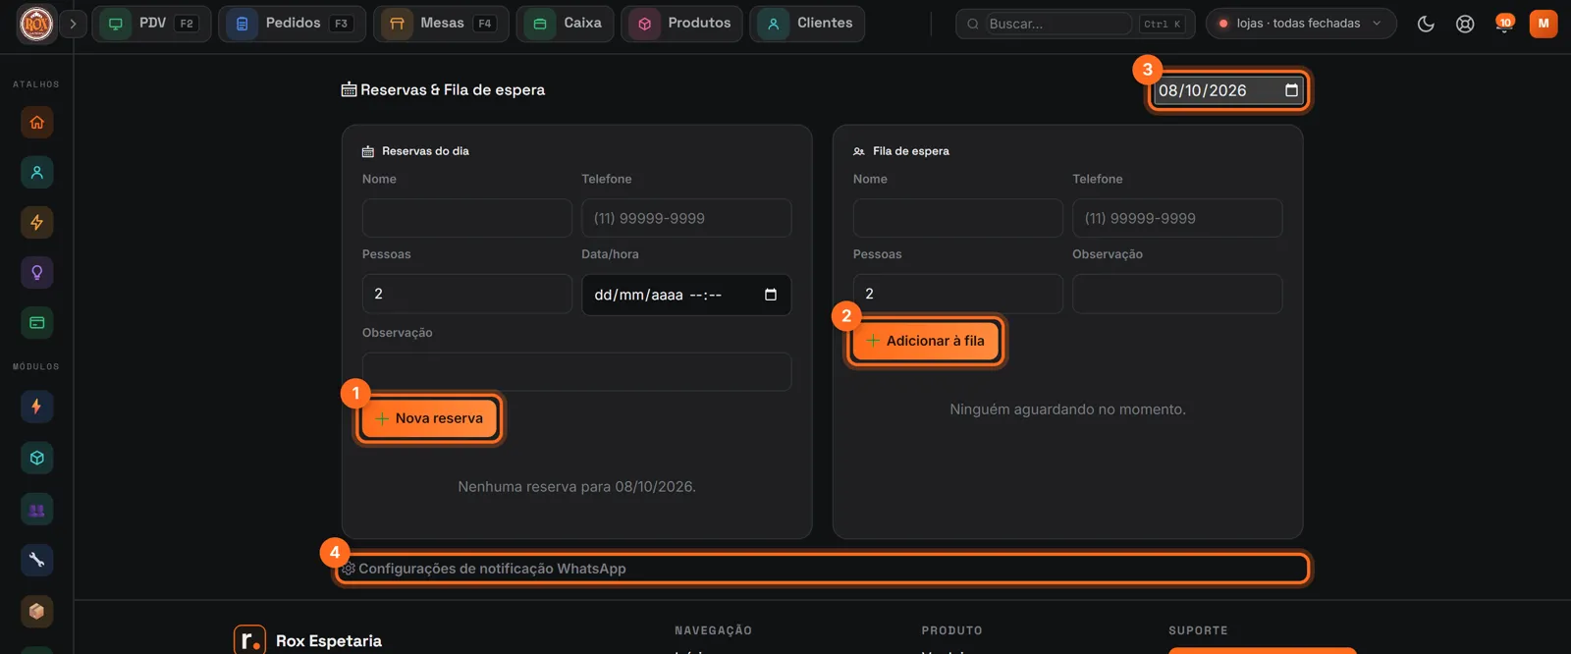Go to home shortcut in sidebar
The width and height of the screenshot is (1571, 654).
(x=37, y=123)
